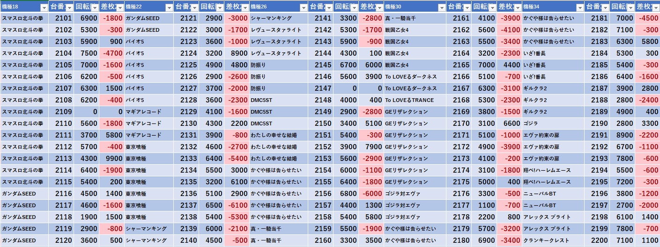Click the 6600 差枚 value cell
Viewport: 660px width, 247px height.
point(509,123)
